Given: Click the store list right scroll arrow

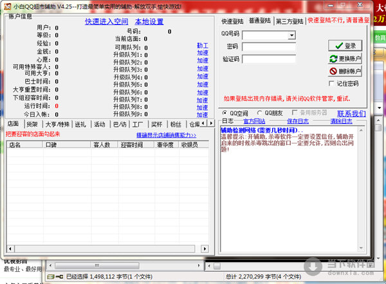Looking at the screenshot, I should point(205,249).
